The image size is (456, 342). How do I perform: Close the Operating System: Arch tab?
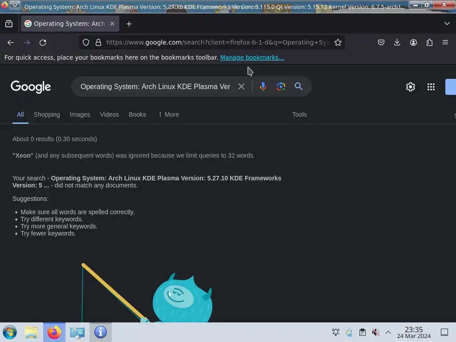pos(112,24)
